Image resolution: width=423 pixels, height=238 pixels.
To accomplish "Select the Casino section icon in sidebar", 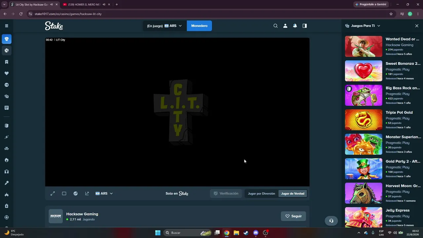I will click(x=7, y=39).
